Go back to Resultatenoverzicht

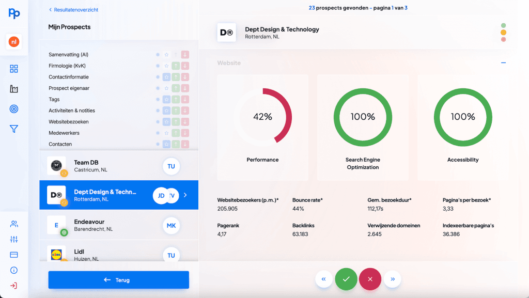point(73,10)
